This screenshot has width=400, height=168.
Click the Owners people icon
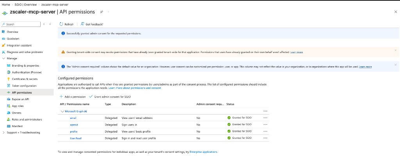(x=9, y=113)
